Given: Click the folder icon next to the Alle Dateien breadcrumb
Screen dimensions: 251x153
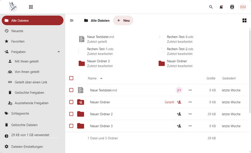Looking at the screenshot, I should 86,20.
